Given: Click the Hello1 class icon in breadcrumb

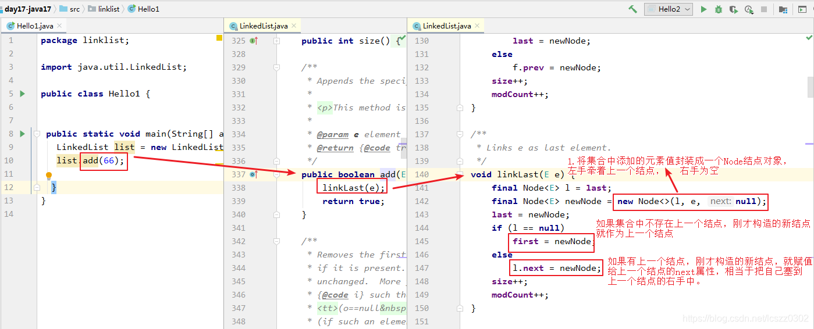Looking at the screenshot, I should click(131, 9).
